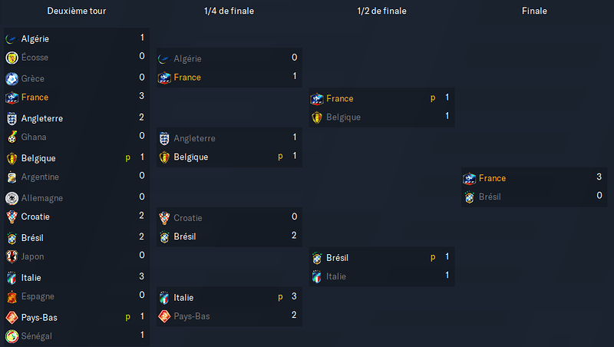Image resolution: width=614 pixels, height=347 pixels.
Task: Click the Argentine crest icon
Action: point(12,177)
